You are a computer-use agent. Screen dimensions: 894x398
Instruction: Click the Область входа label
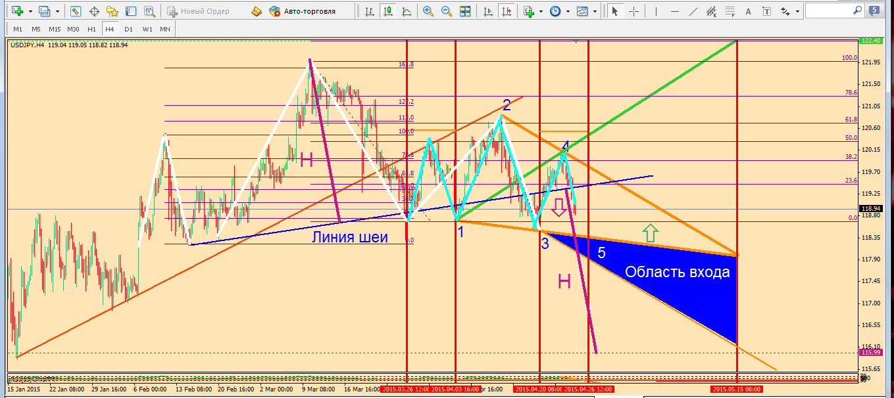[678, 272]
